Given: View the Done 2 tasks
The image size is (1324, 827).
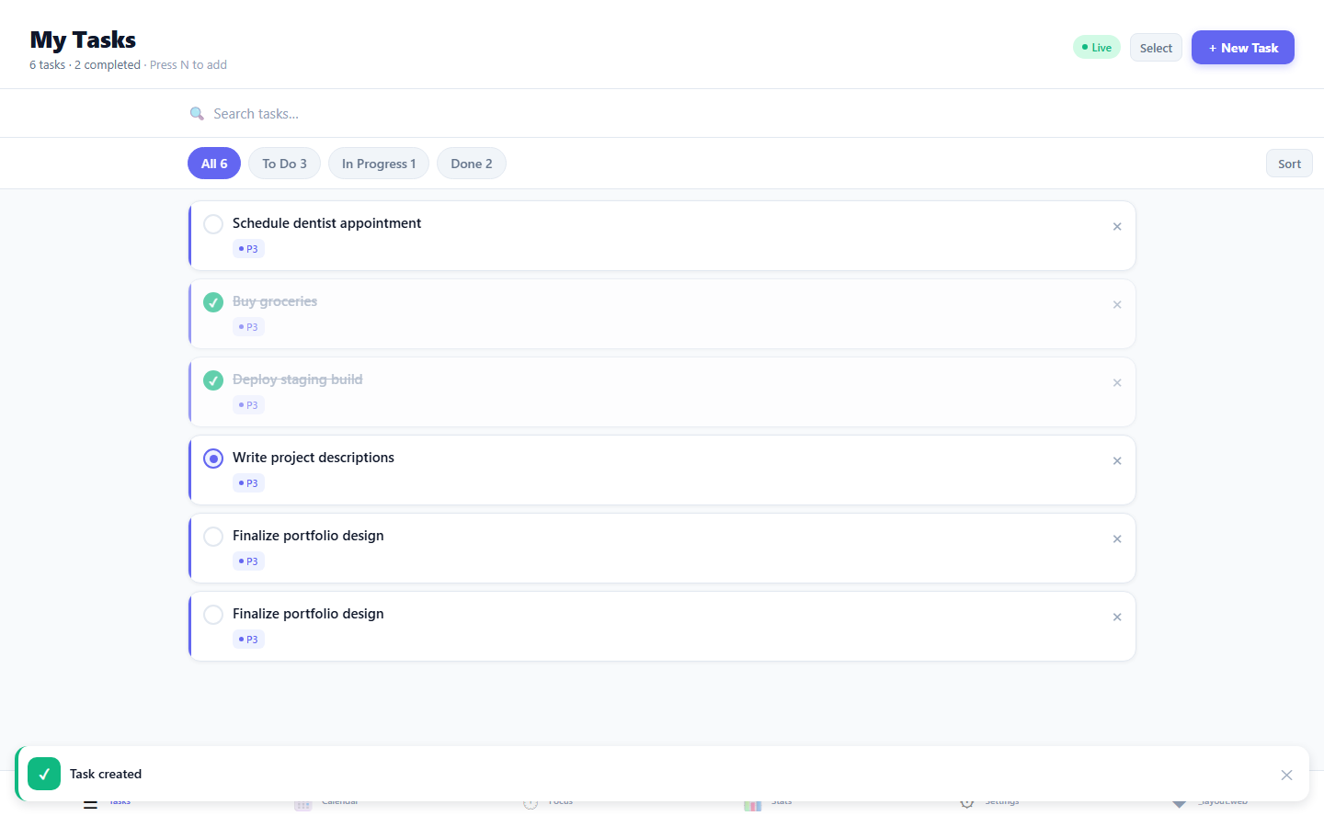Looking at the screenshot, I should coord(472,164).
